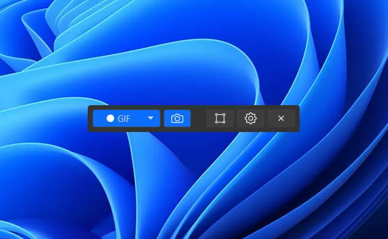Click the center hole of the gear icon
The image size is (388, 239).
251,118
